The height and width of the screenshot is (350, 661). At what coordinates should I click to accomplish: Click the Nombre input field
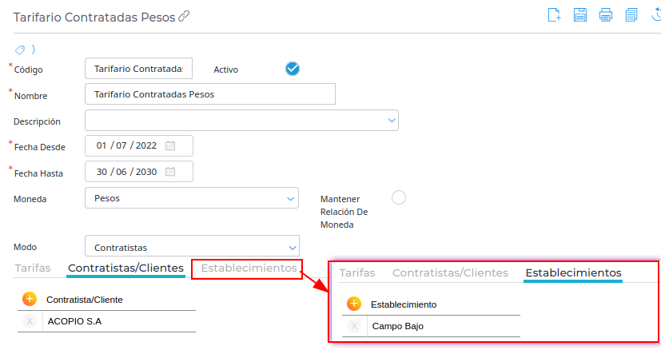(210, 94)
